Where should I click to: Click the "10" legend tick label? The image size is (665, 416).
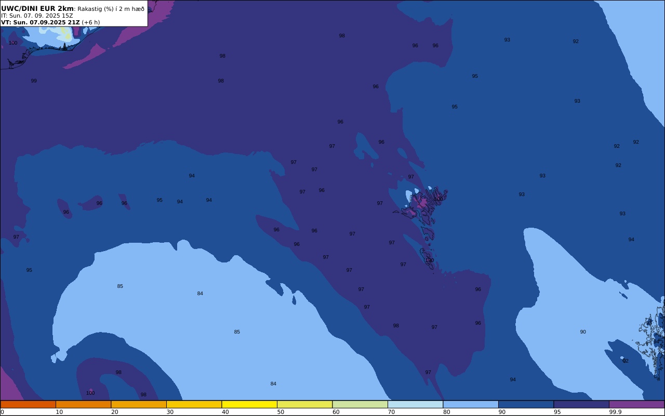[59, 412]
